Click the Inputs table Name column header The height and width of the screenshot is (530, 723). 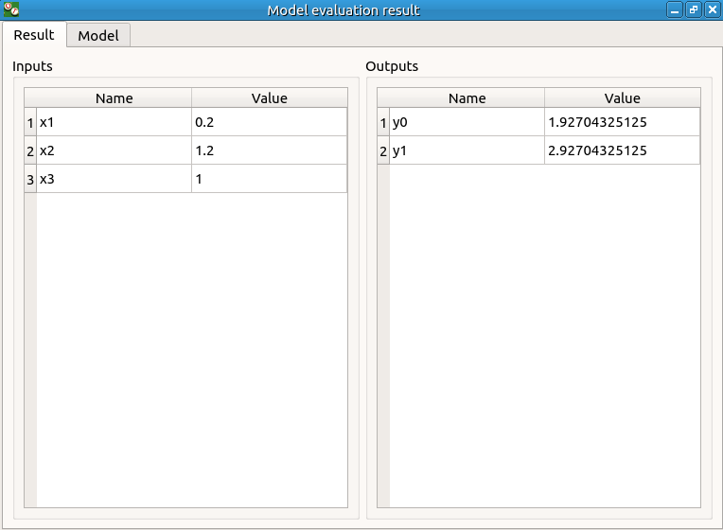pos(114,98)
